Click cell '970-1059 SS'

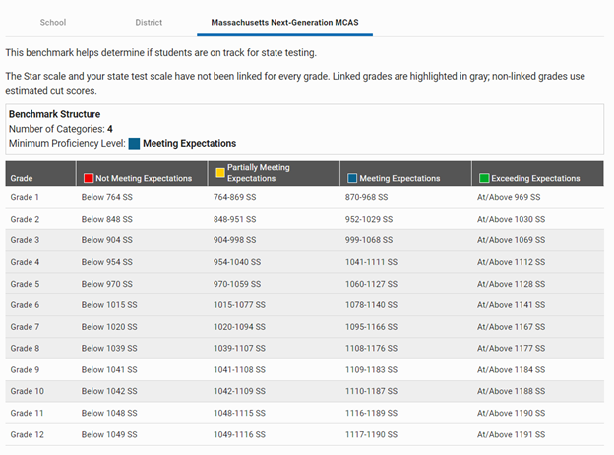click(x=237, y=284)
